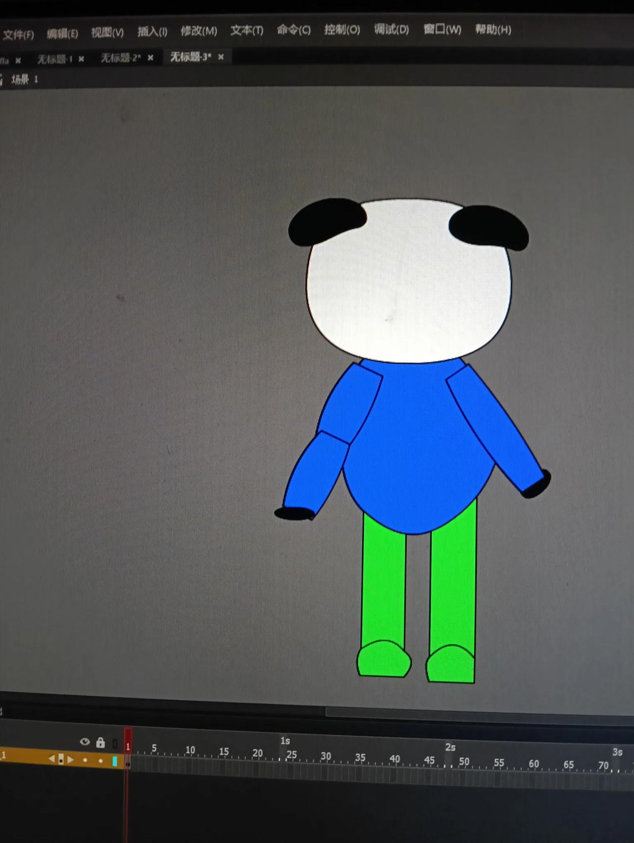Select frame 1 keyframe in the timeline
Viewport: 634px width, 843px height.
[x=128, y=765]
